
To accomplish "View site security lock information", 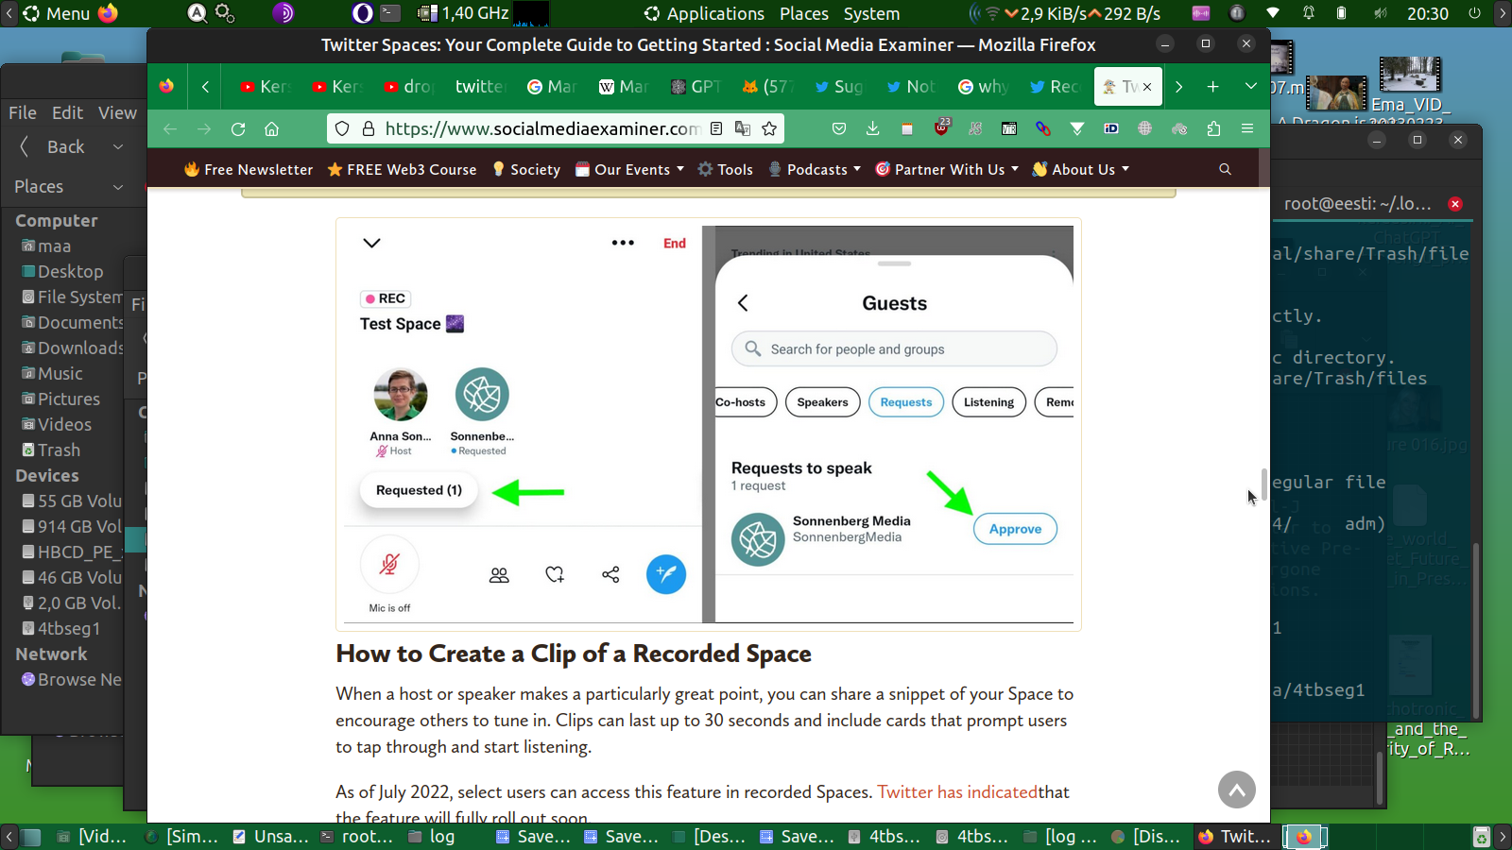I will [369, 128].
